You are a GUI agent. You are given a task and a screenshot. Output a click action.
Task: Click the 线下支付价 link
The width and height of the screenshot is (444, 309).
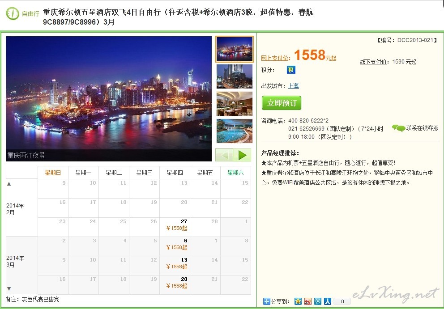point(373,62)
